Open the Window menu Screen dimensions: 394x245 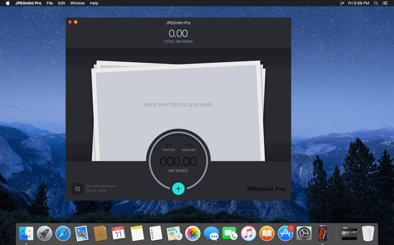(78, 3)
